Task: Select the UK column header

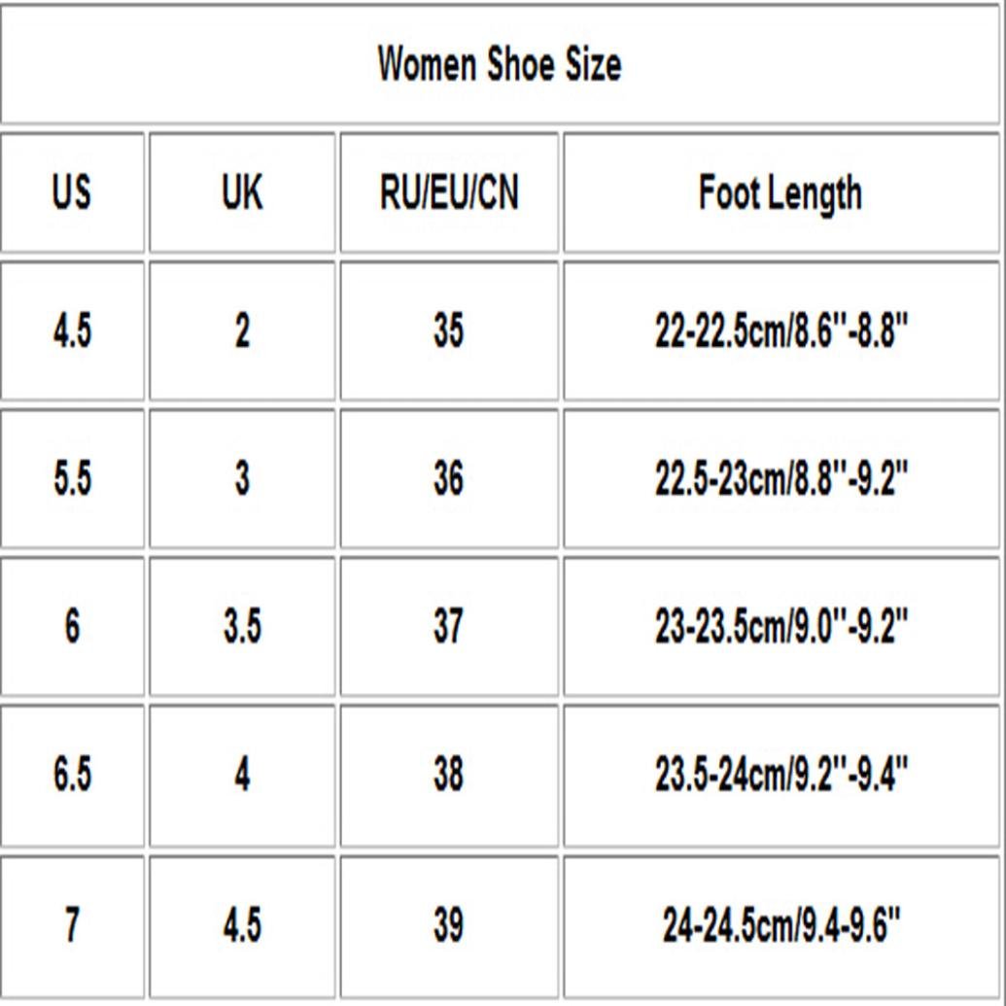Action: (x=242, y=192)
